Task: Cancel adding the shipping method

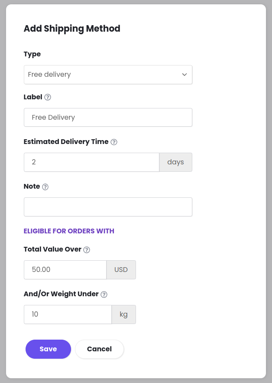Action: click(99, 349)
